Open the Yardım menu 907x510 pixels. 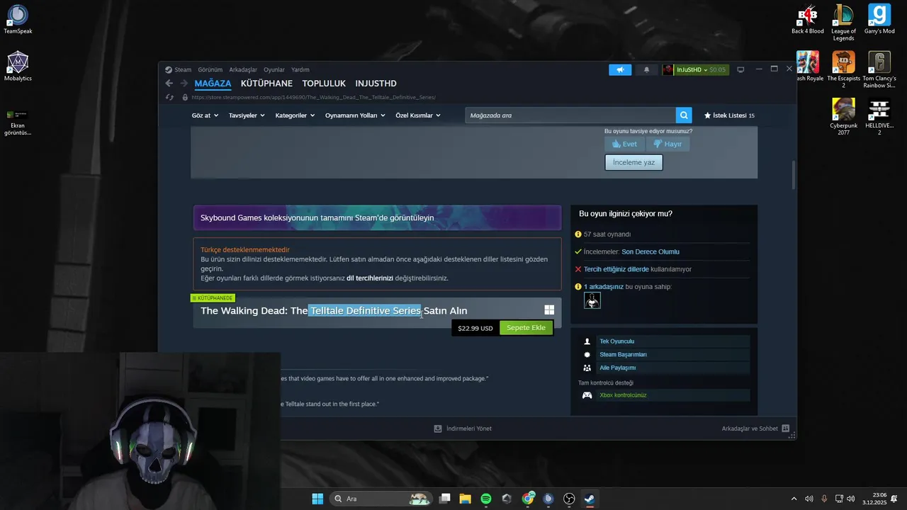tap(300, 69)
